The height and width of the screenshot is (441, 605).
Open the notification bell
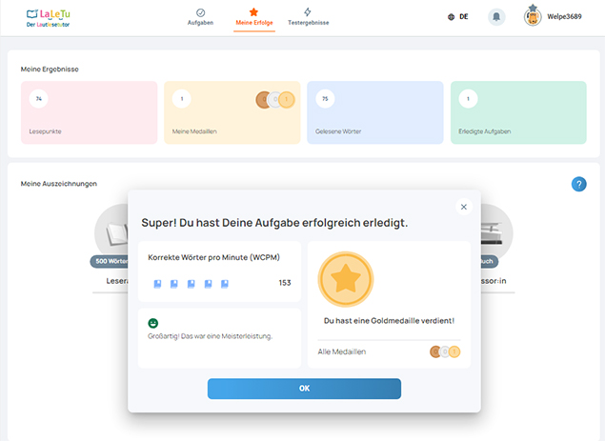[496, 17]
